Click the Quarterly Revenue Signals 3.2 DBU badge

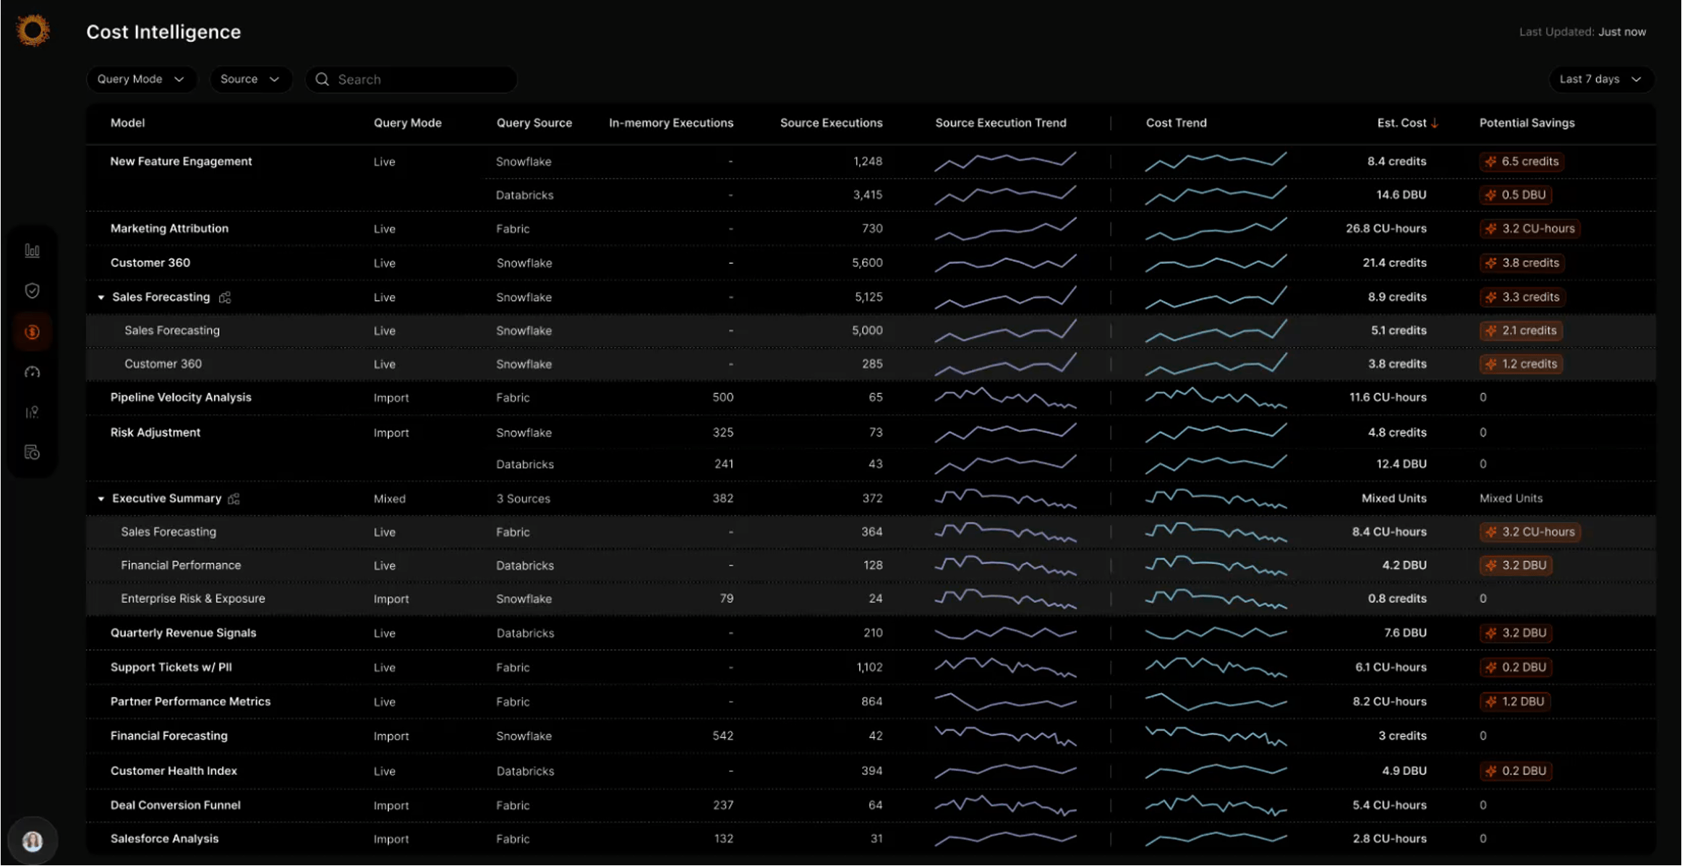pos(1516,633)
